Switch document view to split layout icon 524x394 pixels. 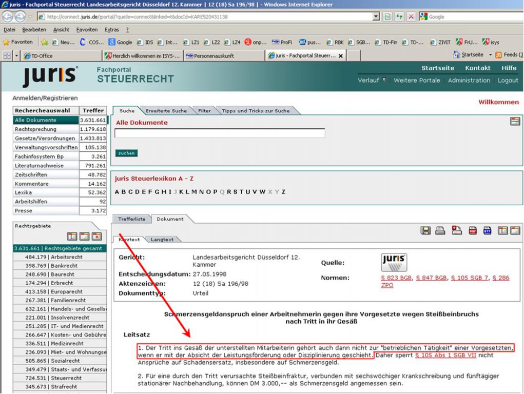pyautogui.click(x=502, y=230)
